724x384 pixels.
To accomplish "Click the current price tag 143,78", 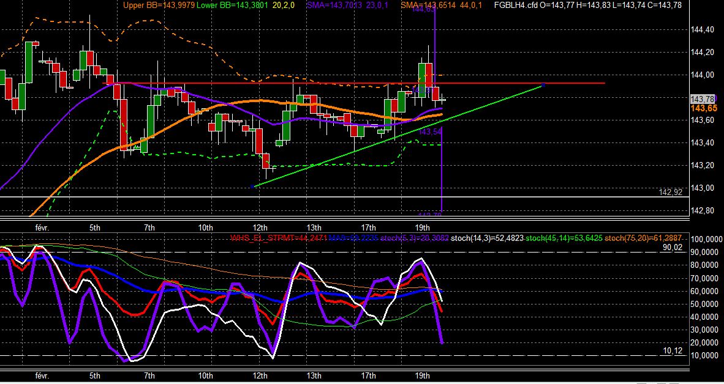I will coord(703,99).
